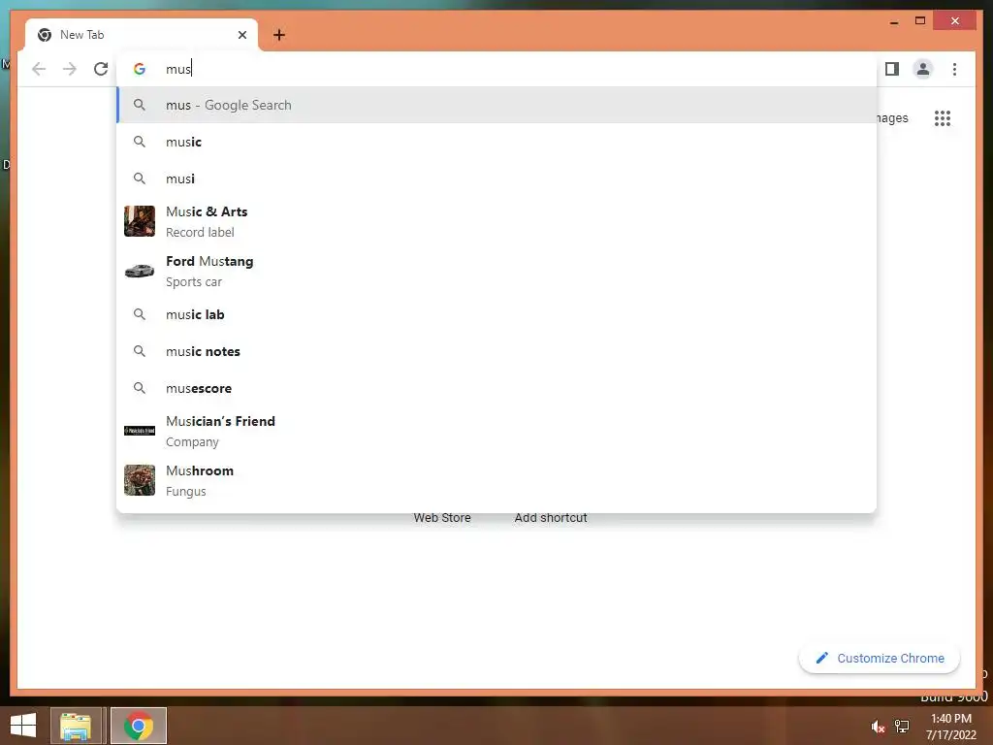The image size is (993, 745).
Task: Click the magnifier icon beside 'music lab'
Action: coord(140,314)
